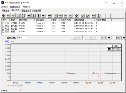Click the vertical cursor line in chart
The image size is (126, 93).
(x=26, y=62)
